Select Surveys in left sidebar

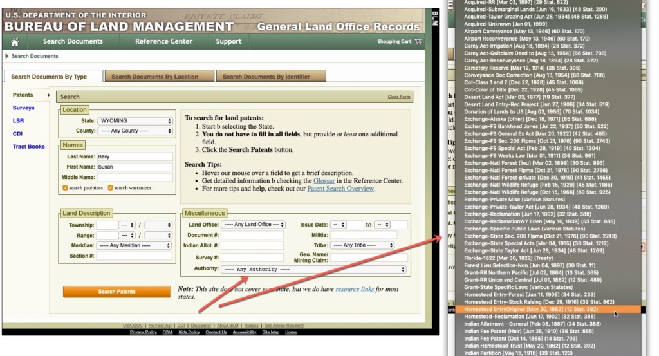click(x=23, y=108)
